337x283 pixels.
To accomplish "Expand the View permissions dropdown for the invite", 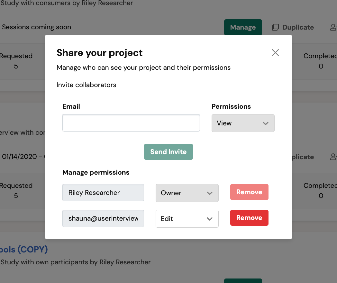I will coord(243,123).
